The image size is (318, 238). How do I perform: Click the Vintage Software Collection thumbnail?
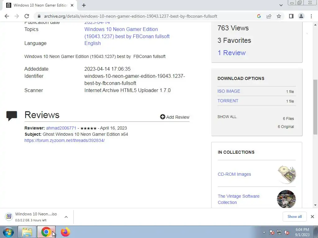coord(286,199)
